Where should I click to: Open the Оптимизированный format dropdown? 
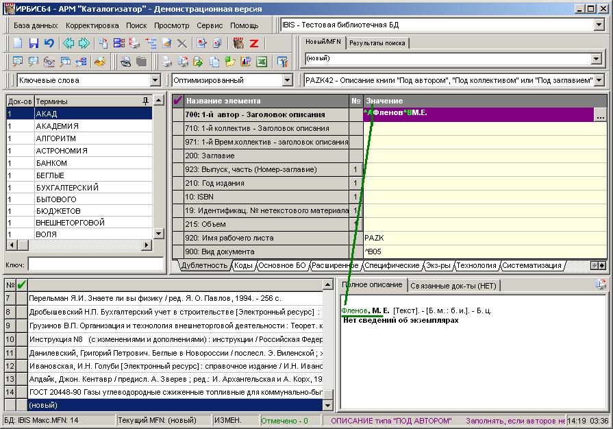point(288,80)
